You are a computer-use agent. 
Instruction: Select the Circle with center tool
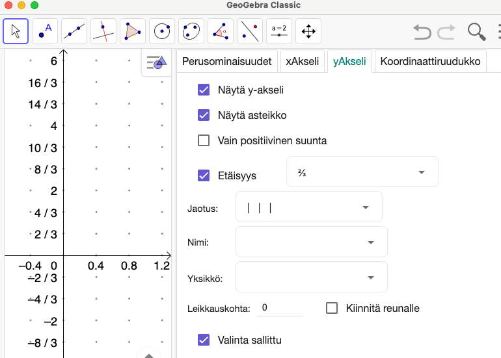162,31
